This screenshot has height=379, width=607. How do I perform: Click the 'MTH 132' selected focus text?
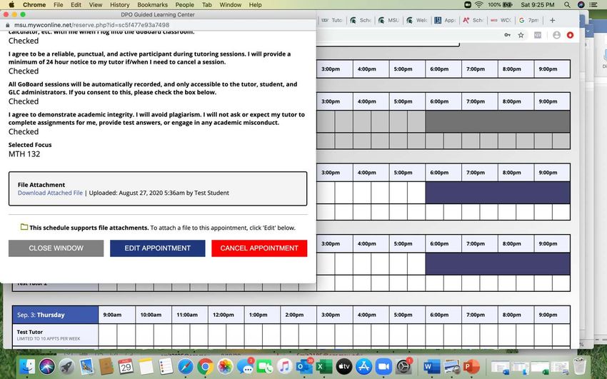(24, 154)
